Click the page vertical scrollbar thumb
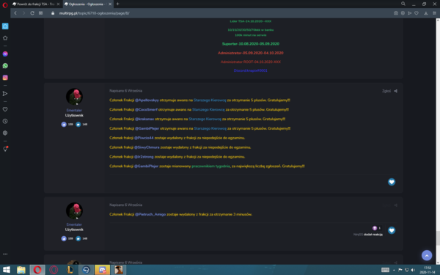Image resolution: width=440 pixels, height=275 pixels. [438, 238]
